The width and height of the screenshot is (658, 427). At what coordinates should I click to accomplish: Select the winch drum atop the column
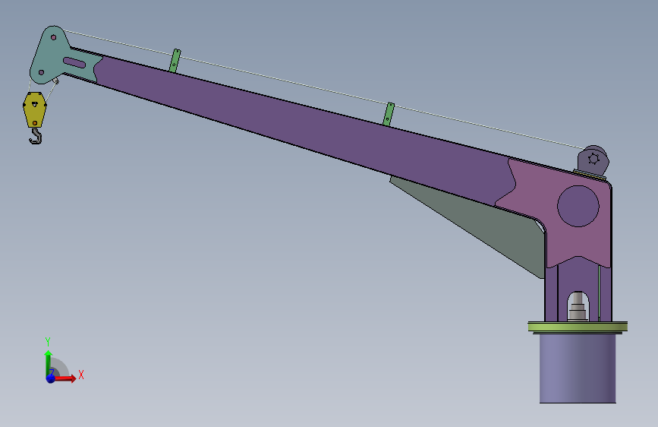pos(593,160)
